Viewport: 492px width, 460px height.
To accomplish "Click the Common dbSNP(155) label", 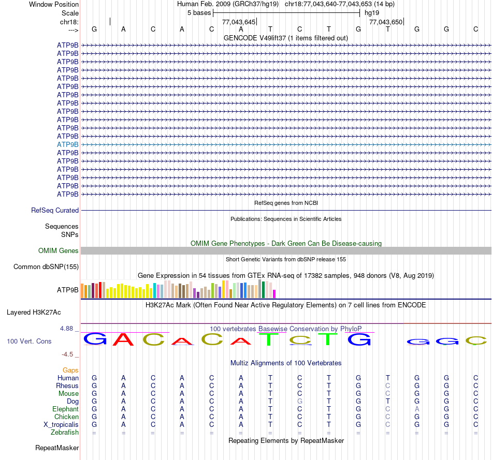I will point(46,267).
